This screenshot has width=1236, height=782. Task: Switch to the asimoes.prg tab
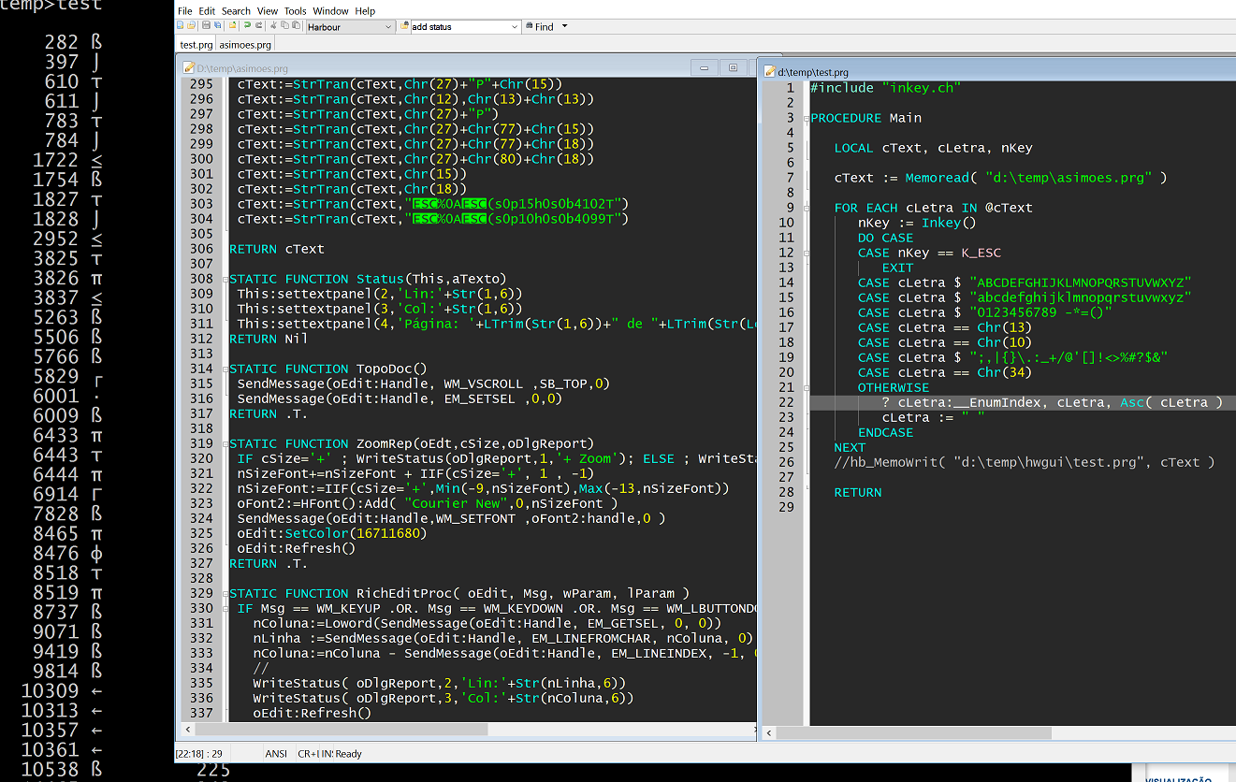click(245, 44)
